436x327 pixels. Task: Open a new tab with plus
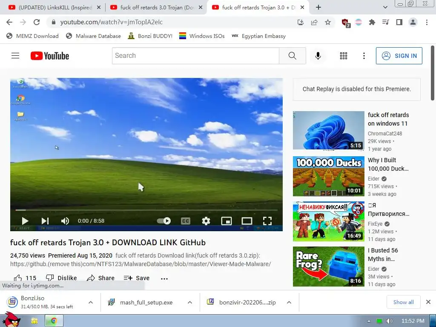318,8
